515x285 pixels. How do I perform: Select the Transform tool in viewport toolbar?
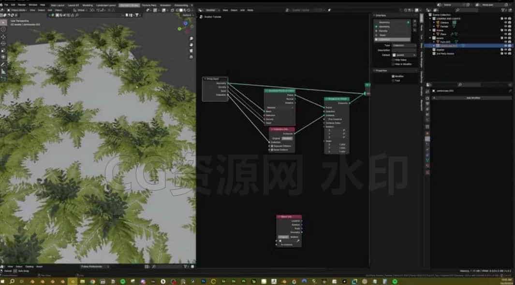pos(3,57)
